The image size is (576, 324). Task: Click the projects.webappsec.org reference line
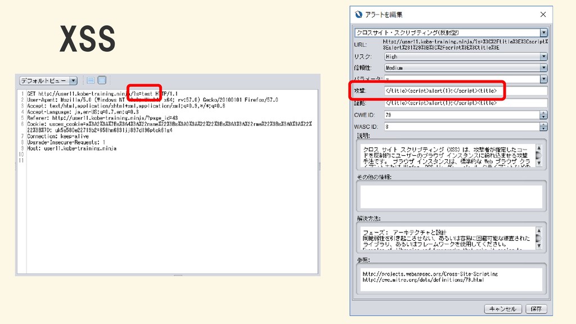(x=430, y=274)
